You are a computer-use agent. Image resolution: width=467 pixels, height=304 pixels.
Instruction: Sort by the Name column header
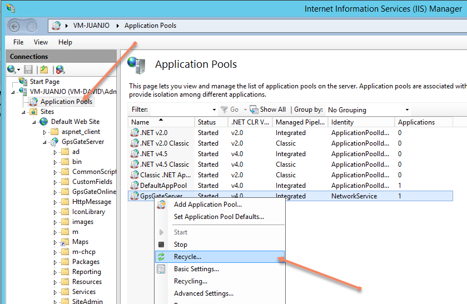(x=161, y=122)
